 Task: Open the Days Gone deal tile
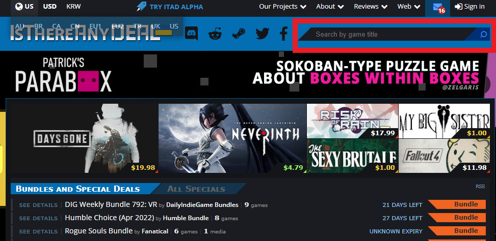[84, 138]
